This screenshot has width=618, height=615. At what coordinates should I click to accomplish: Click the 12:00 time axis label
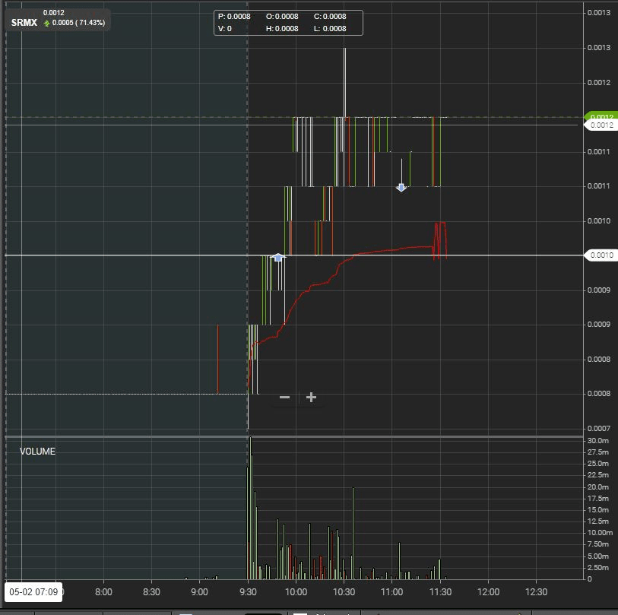tap(488, 592)
